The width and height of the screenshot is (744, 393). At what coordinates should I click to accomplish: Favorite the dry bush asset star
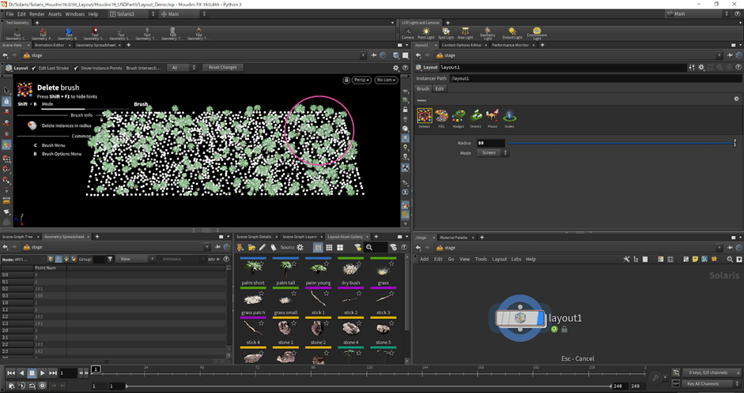coord(359,264)
